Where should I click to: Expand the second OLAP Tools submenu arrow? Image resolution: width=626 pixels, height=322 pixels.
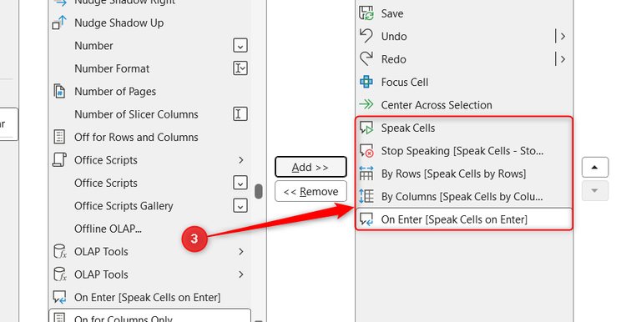(240, 274)
